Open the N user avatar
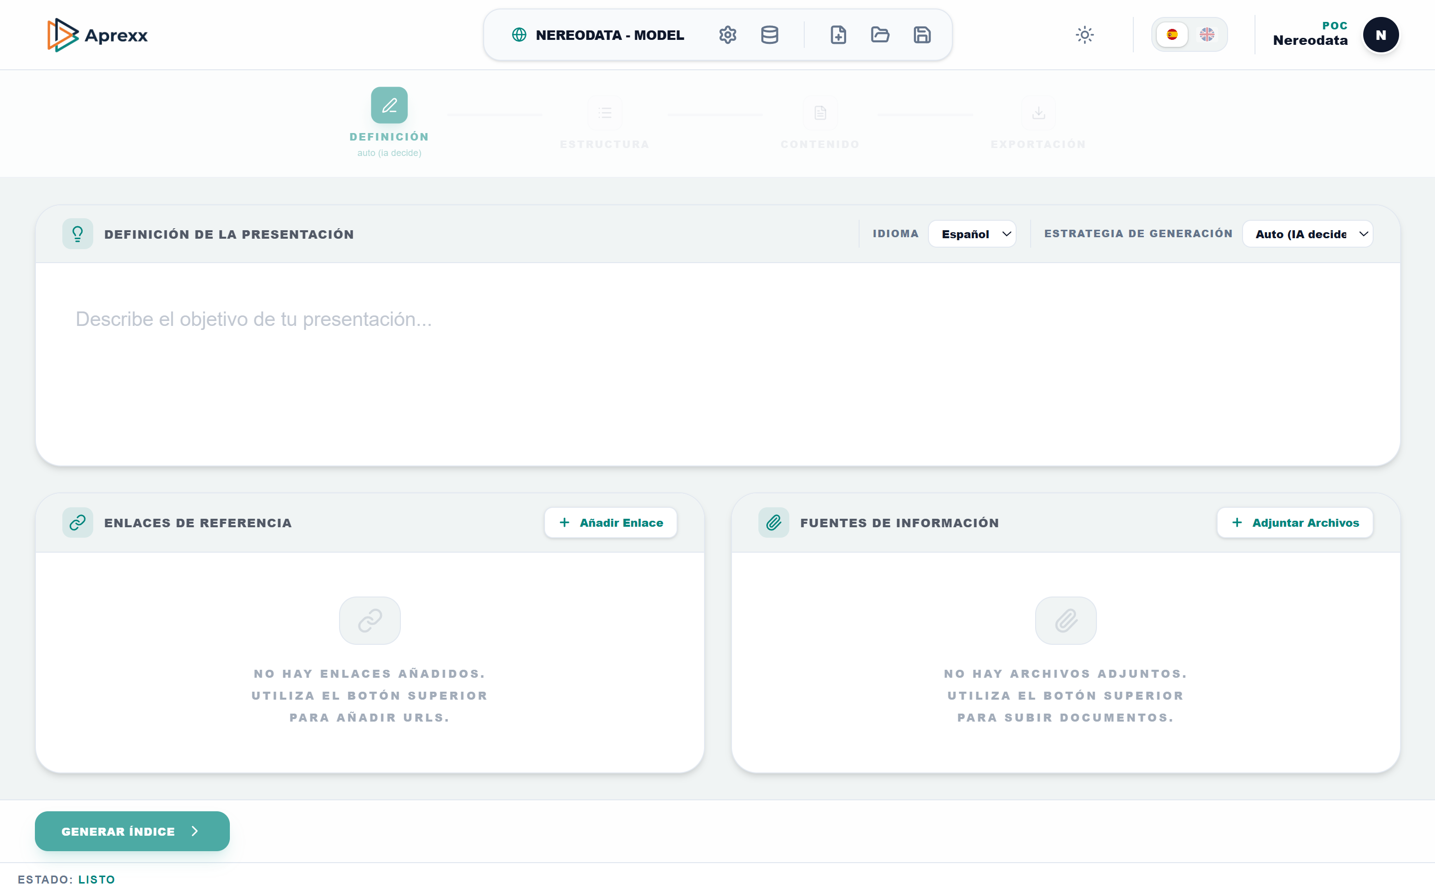Image resolution: width=1435 pixels, height=896 pixels. tap(1381, 35)
